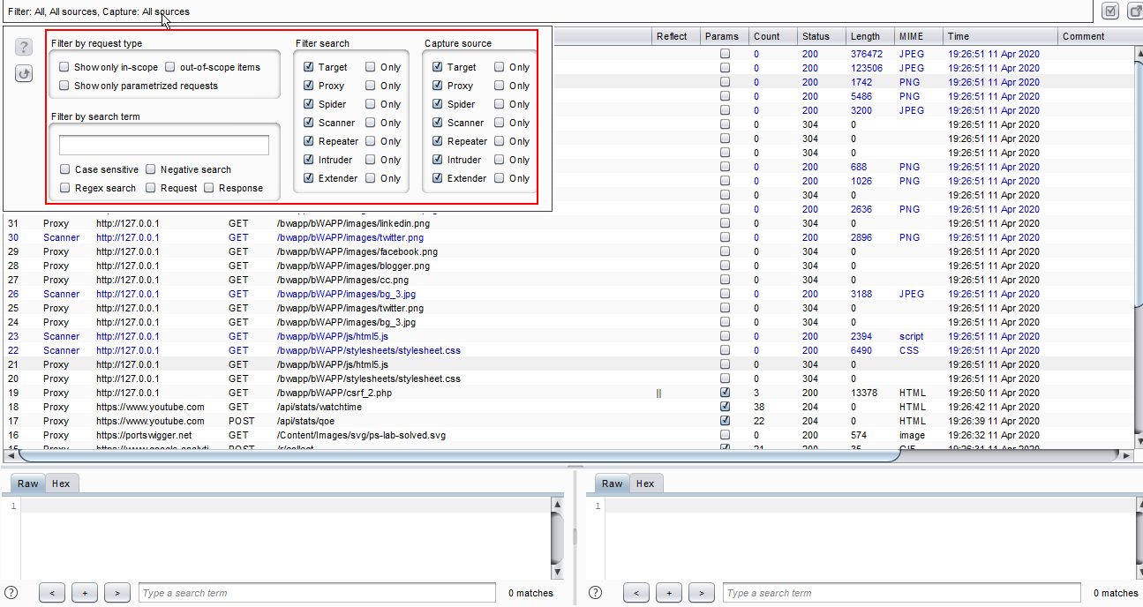Sort by the Status column header
This screenshot has width=1143, height=607.
point(821,36)
